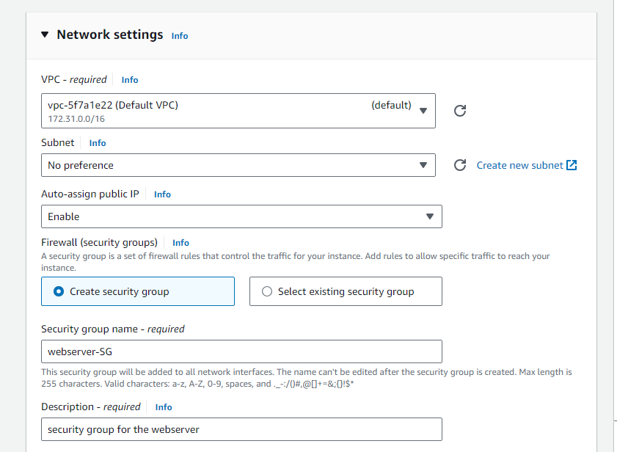Click the Description input field
The height and width of the screenshot is (452, 617).
point(241,429)
